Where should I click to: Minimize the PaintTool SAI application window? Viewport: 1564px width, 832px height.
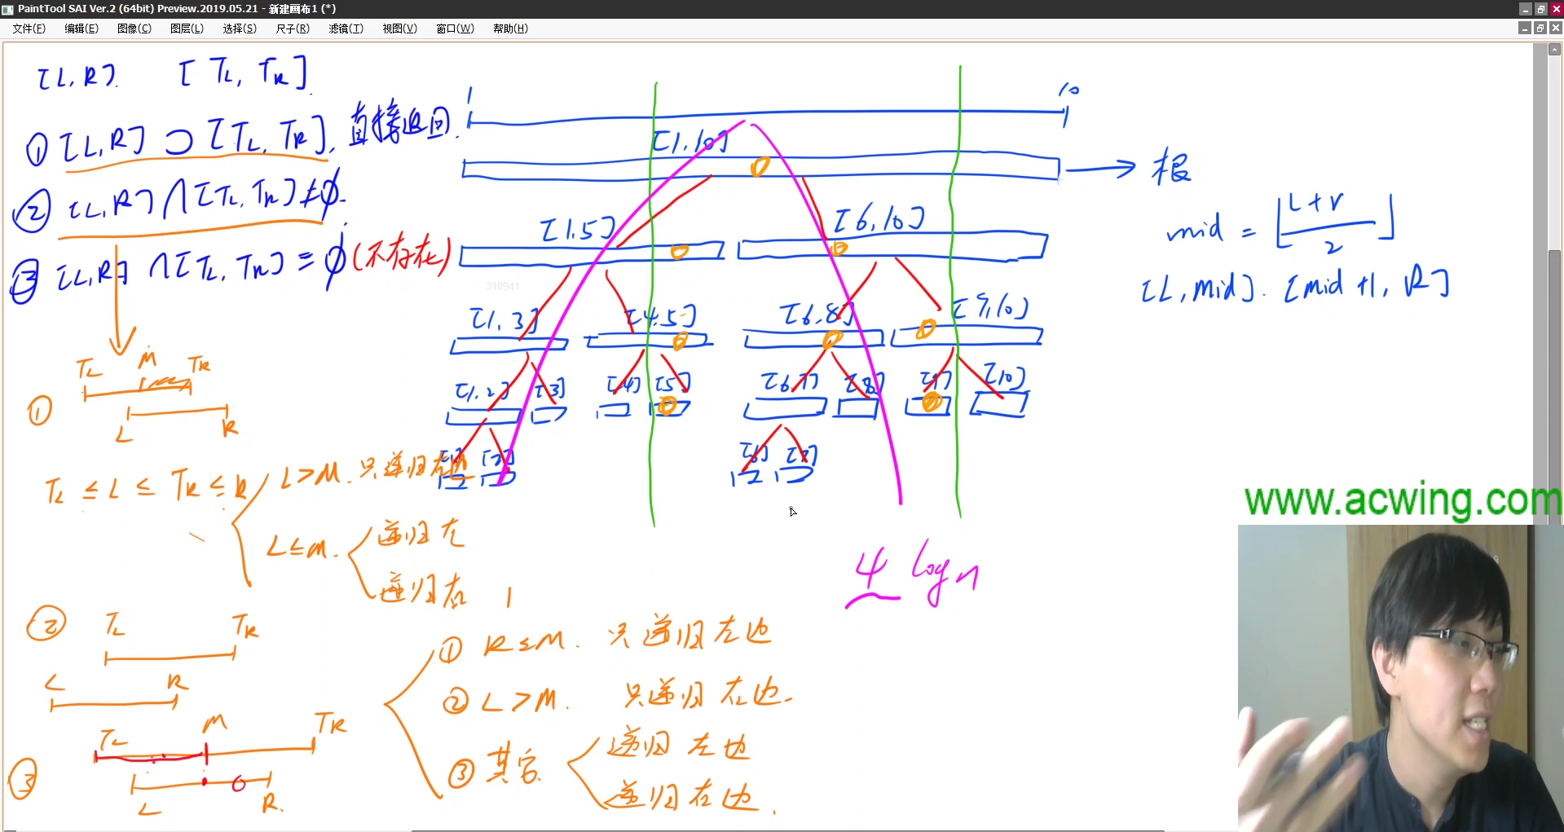(x=1526, y=9)
